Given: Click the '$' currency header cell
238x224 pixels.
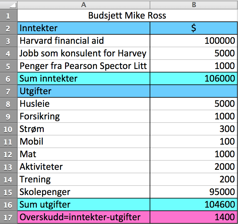Looking at the screenshot, I should pos(194,28).
